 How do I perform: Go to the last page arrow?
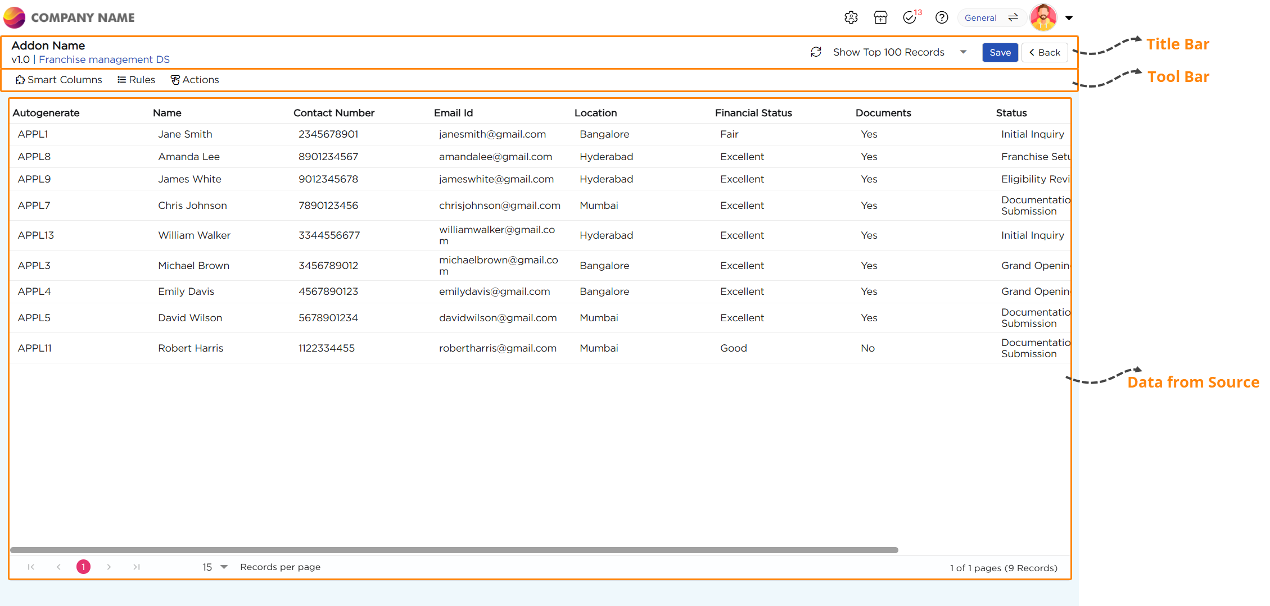coord(136,567)
